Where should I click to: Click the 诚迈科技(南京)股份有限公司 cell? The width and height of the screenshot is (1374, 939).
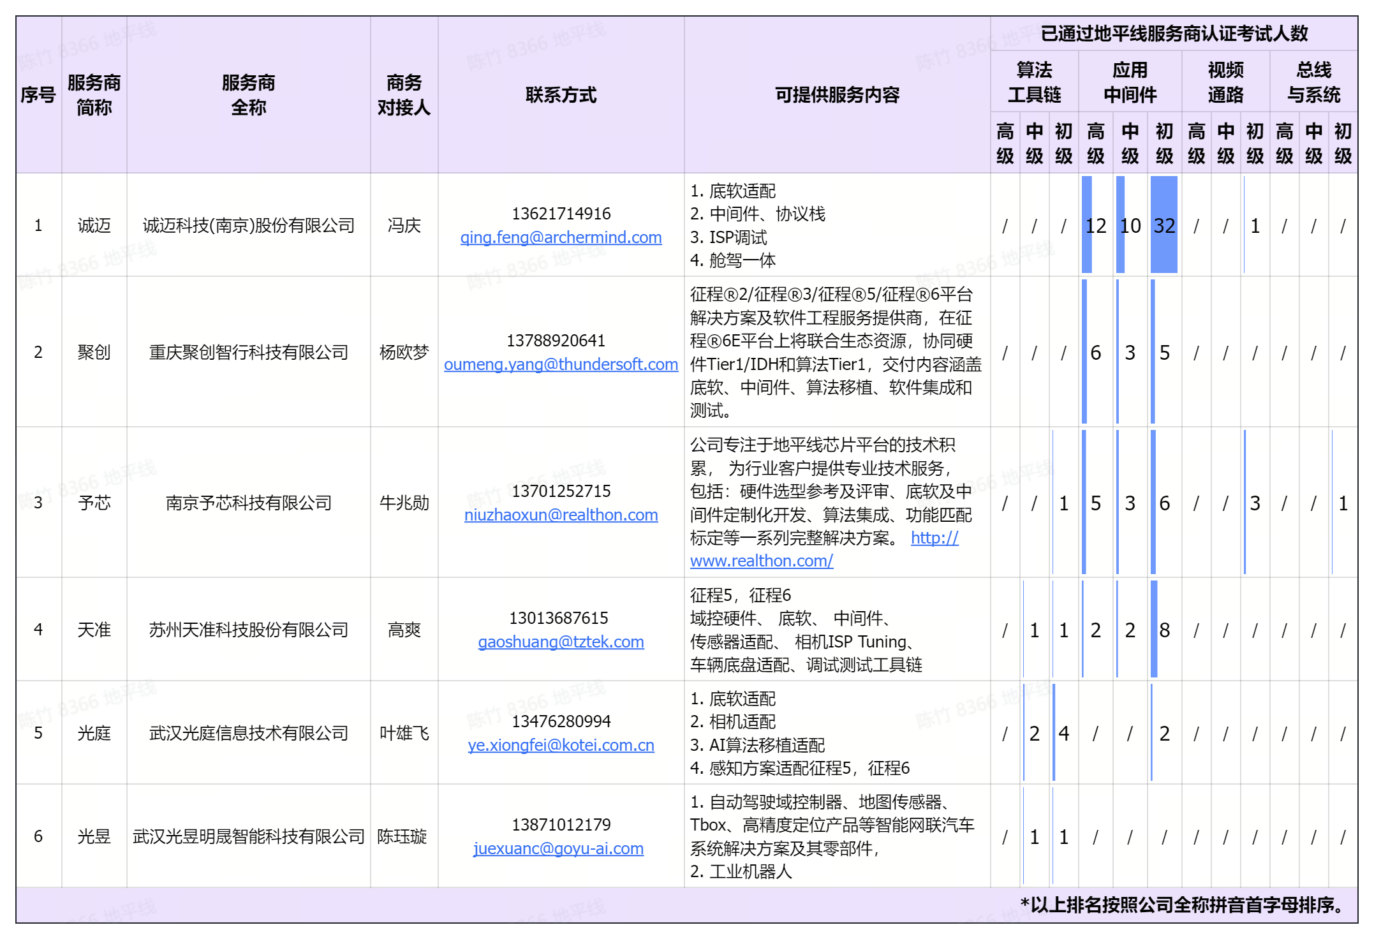[248, 225]
